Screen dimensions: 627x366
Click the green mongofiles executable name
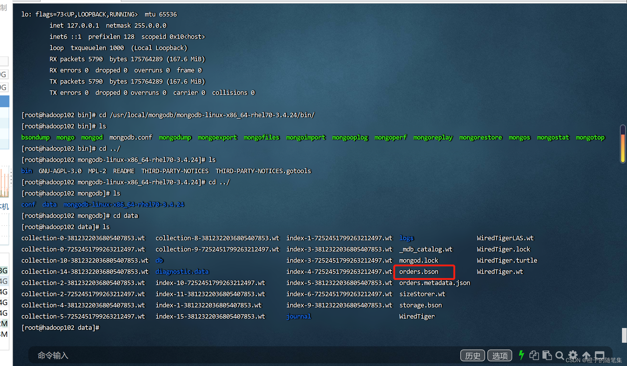(x=262, y=137)
